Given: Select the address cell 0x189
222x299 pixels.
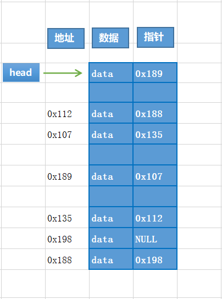Looking at the screenshot, I should [x=67, y=176].
